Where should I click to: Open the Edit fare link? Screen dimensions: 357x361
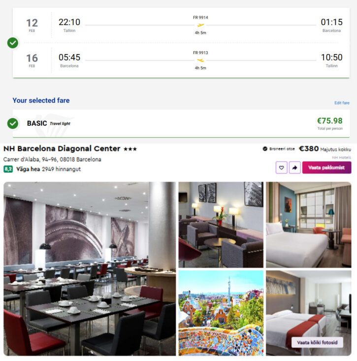click(x=342, y=103)
